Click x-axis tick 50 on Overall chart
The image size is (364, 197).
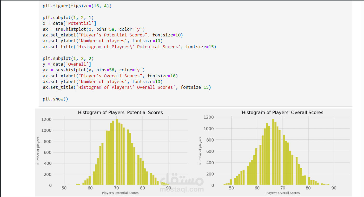[x=231, y=188]
